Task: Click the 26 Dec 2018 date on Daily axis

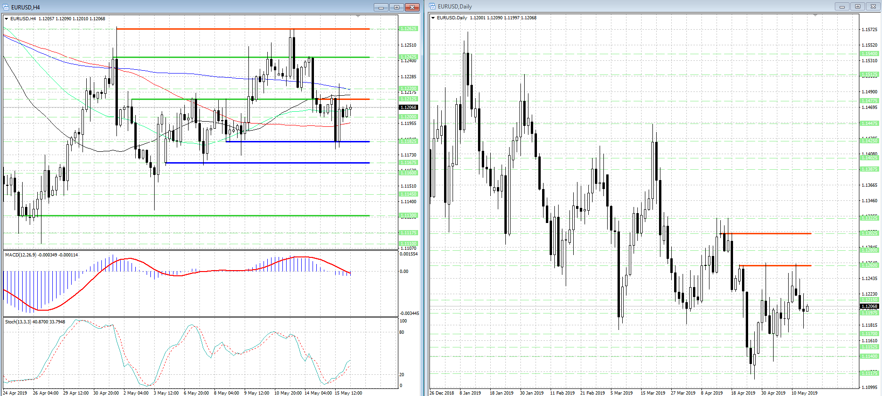Action: (442, 393)
